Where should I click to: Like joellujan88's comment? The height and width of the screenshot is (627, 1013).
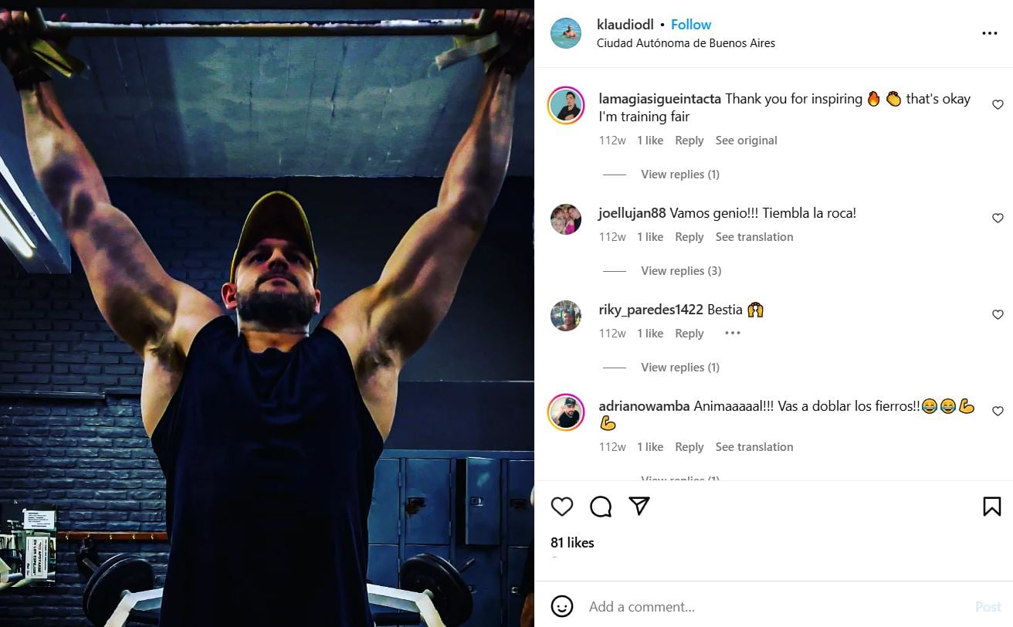click(x=998, y=219)
